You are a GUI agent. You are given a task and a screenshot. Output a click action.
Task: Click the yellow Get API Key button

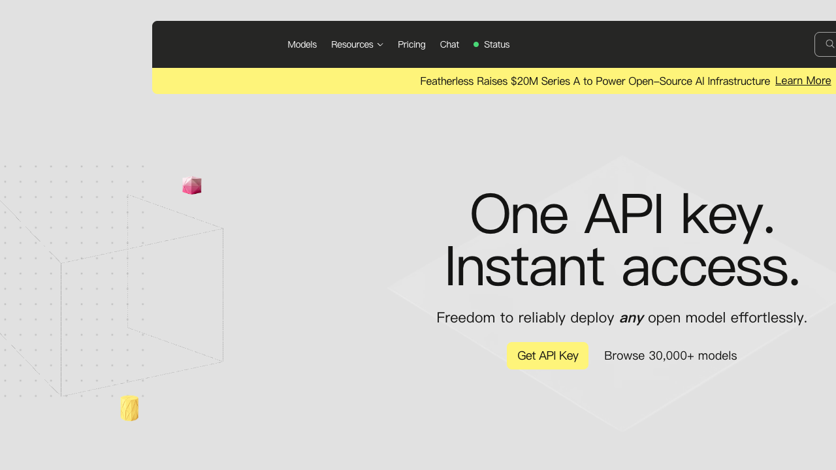(x=548, y=356)
